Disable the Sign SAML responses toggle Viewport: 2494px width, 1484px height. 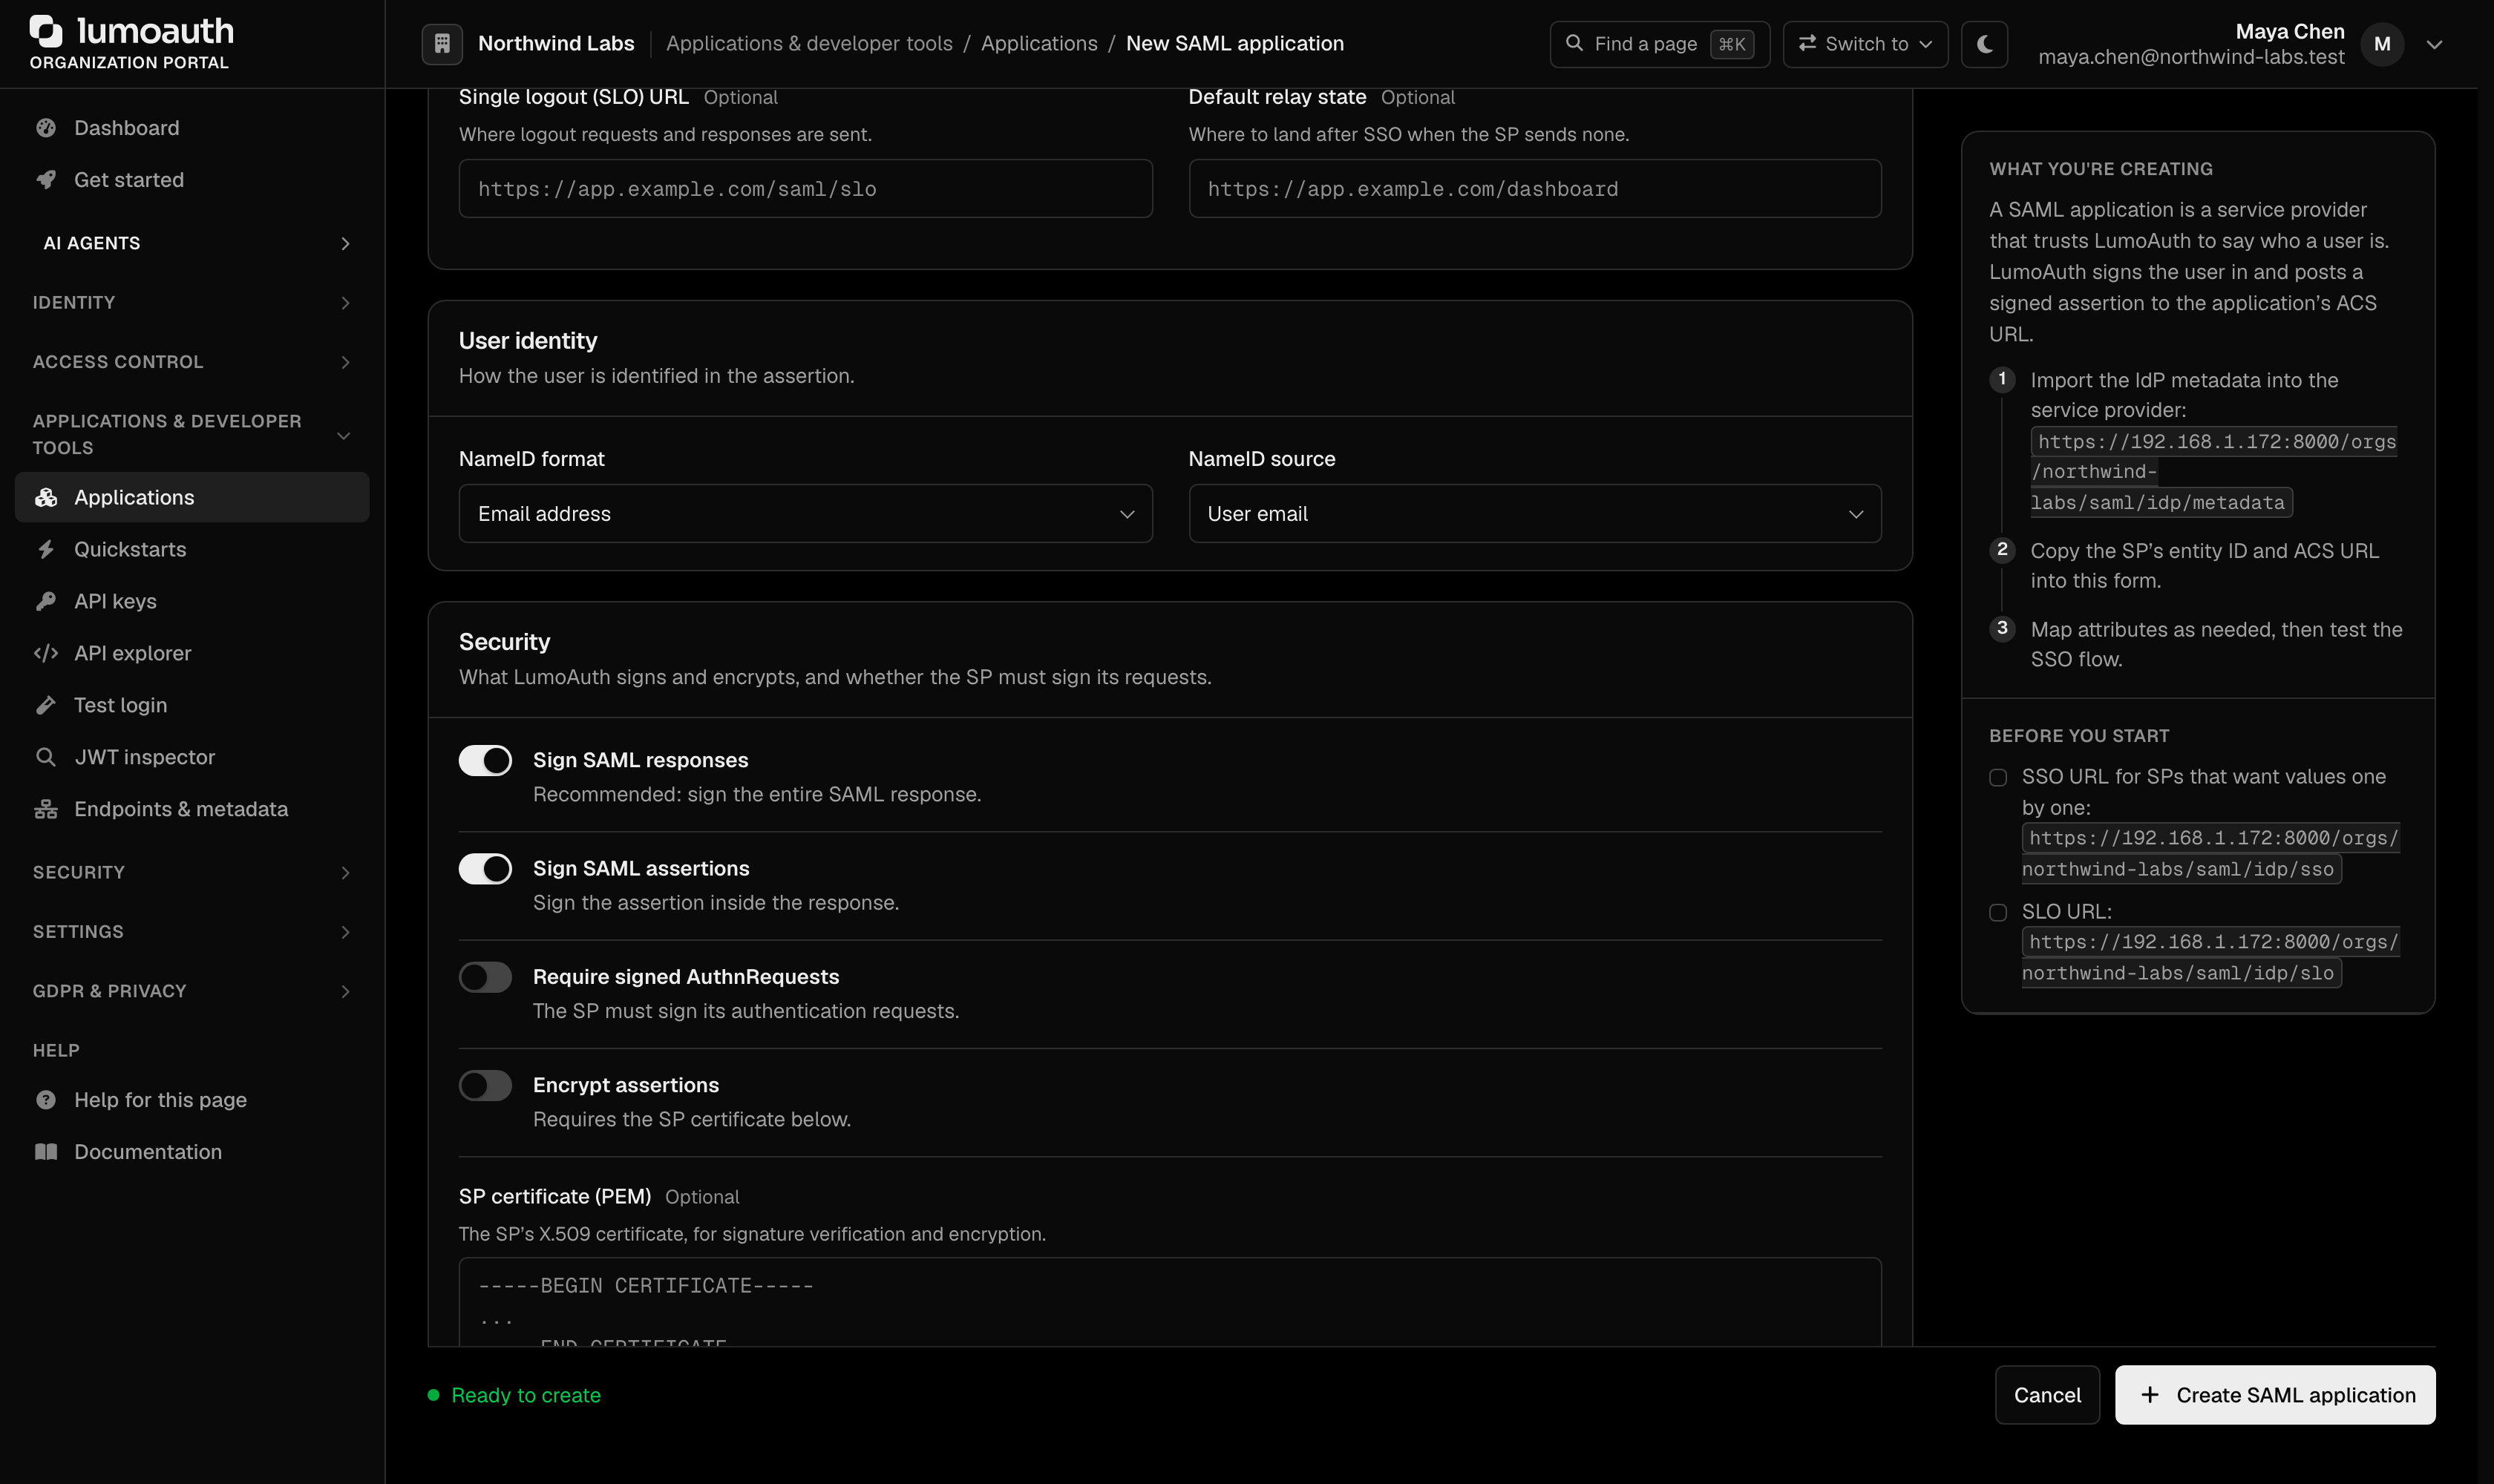click(x=485, y=761)
